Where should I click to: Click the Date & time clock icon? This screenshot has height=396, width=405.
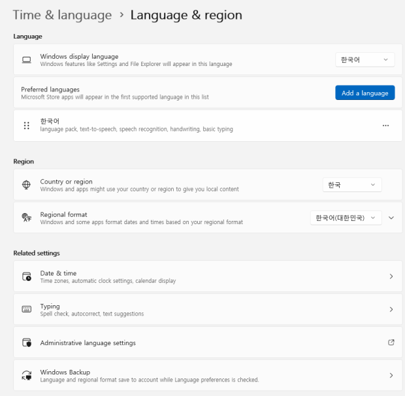[x=27, y=276]
